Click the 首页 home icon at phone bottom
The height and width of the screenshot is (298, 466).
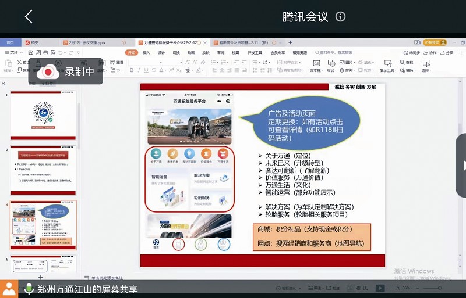pos(156,244)
